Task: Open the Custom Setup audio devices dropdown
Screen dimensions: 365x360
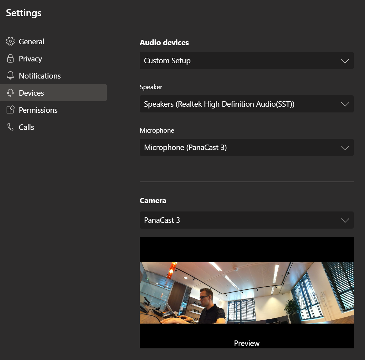Action: tap(246, 61)
